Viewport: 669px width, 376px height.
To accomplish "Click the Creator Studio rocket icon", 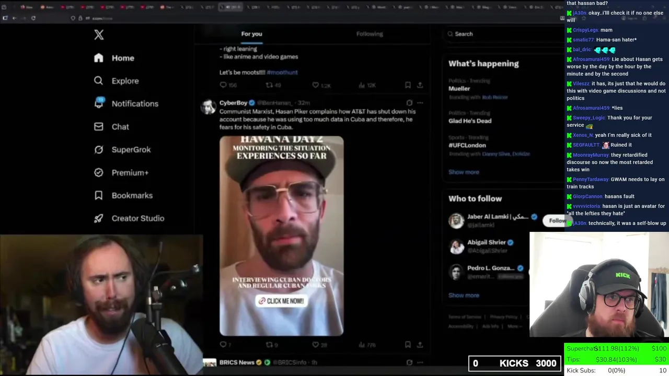I will pyautogui.click(x=99, y=218).
